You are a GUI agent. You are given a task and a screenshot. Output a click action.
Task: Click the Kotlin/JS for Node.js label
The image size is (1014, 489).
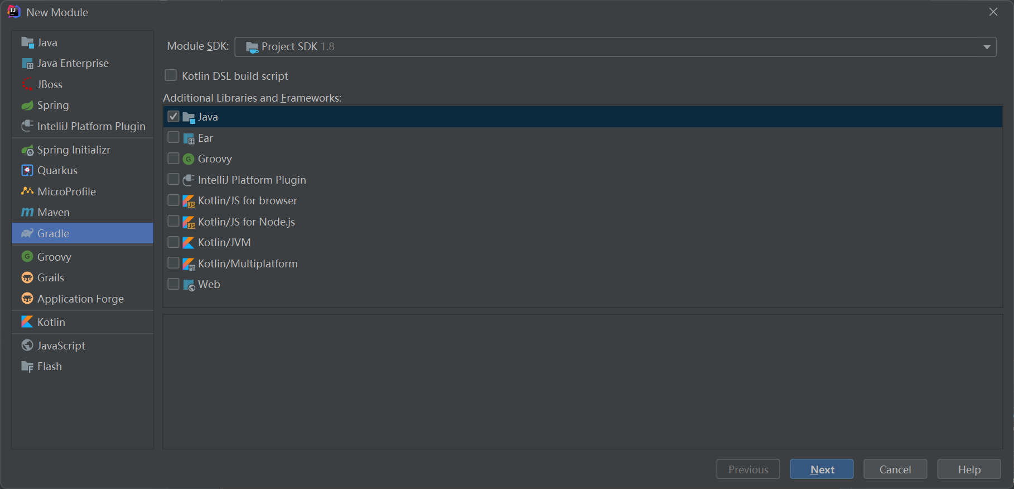[247, 222]
